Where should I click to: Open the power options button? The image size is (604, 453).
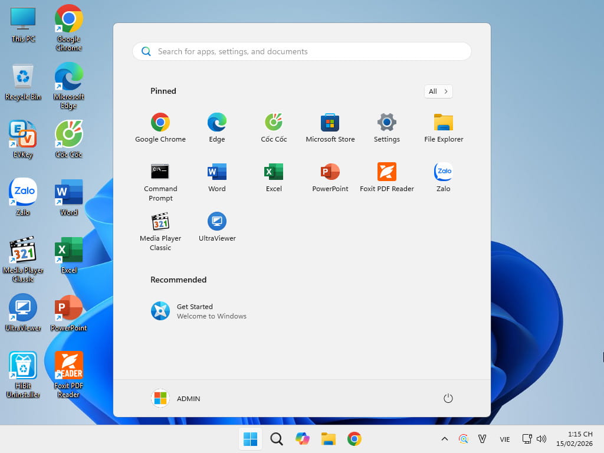coord(448,398)
